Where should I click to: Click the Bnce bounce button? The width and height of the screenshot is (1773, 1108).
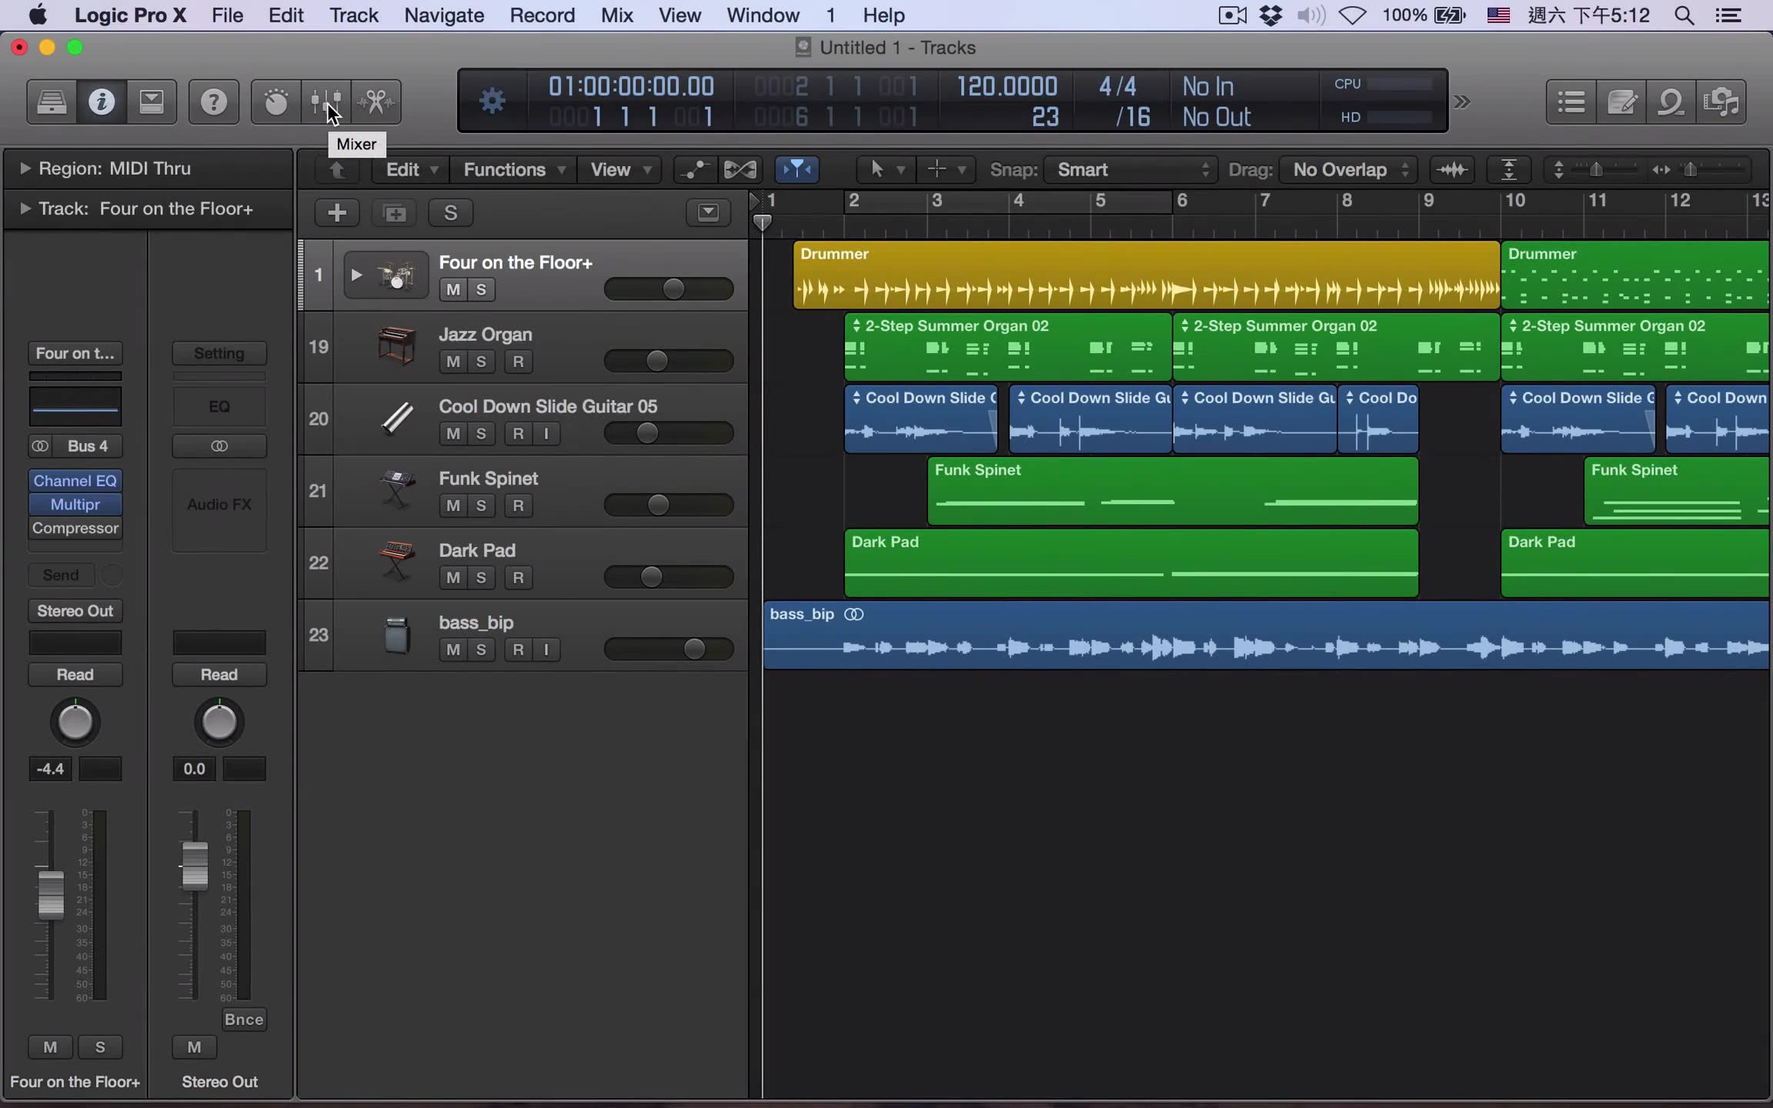pos(243,1018)
